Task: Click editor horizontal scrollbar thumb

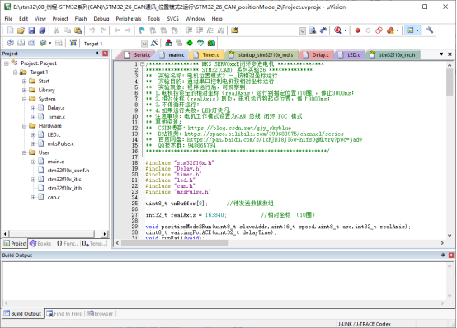Action: pyautogui.click(x=174, y=242)
